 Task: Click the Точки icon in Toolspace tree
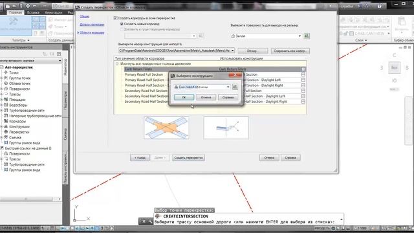(6, 72)
